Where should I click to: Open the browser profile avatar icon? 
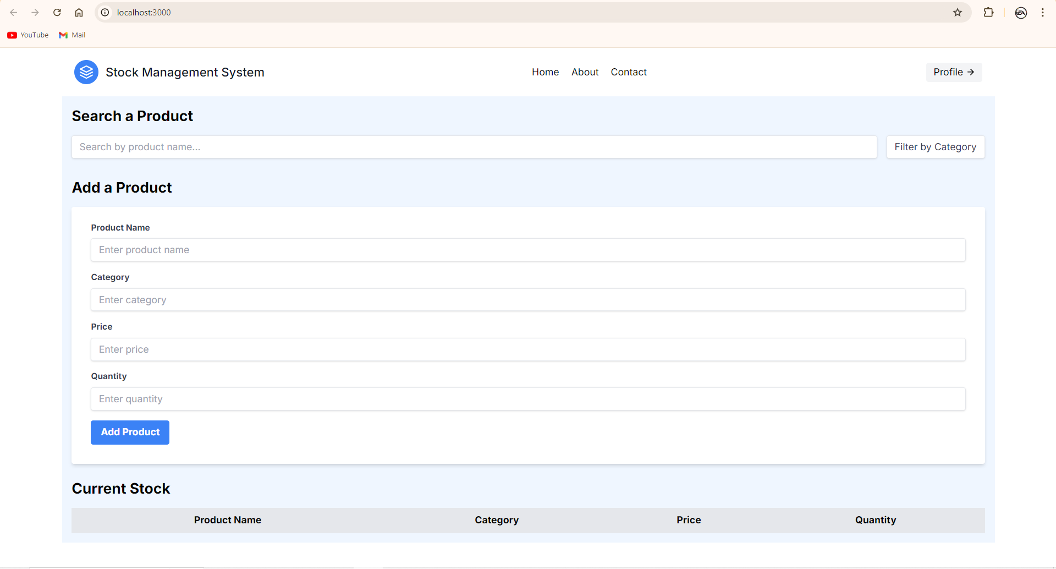(x=1021, y=13)
